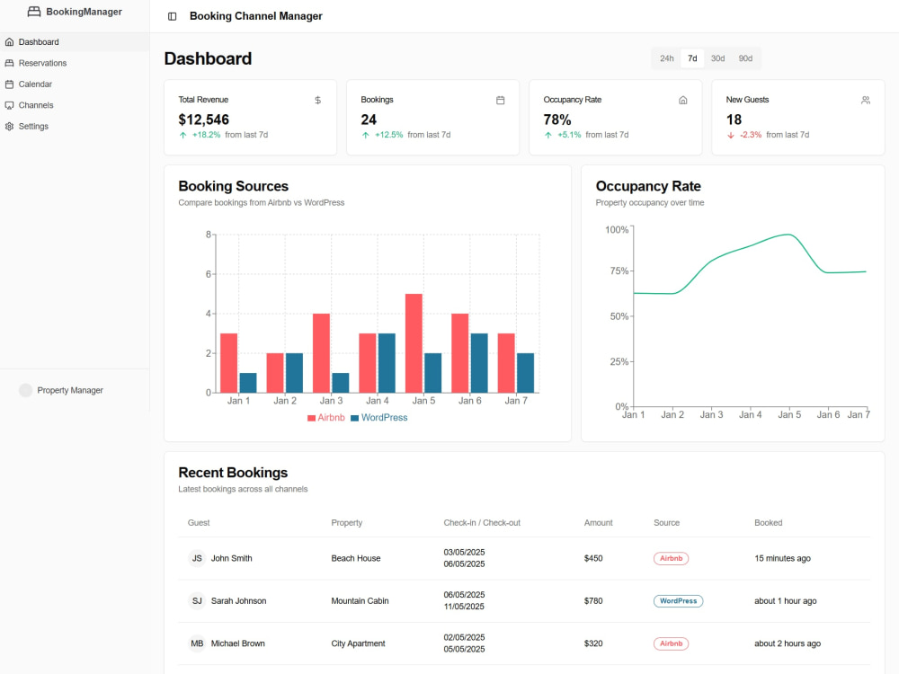Open the Reservations menu item

point(75,63)
